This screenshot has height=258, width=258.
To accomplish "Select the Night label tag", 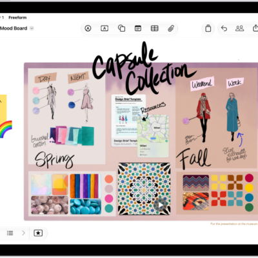I will (78, 77).
